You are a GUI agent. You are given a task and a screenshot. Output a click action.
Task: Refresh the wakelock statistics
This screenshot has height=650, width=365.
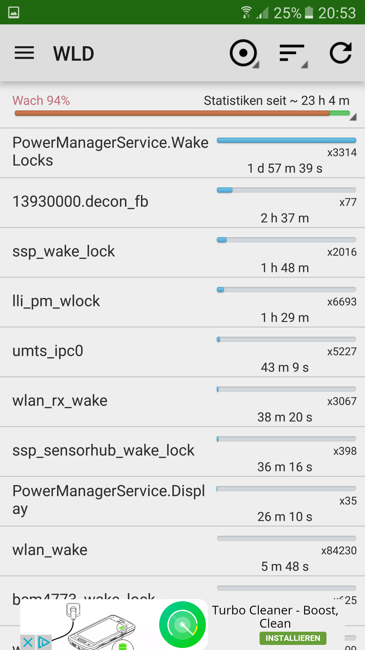(341, 53)
